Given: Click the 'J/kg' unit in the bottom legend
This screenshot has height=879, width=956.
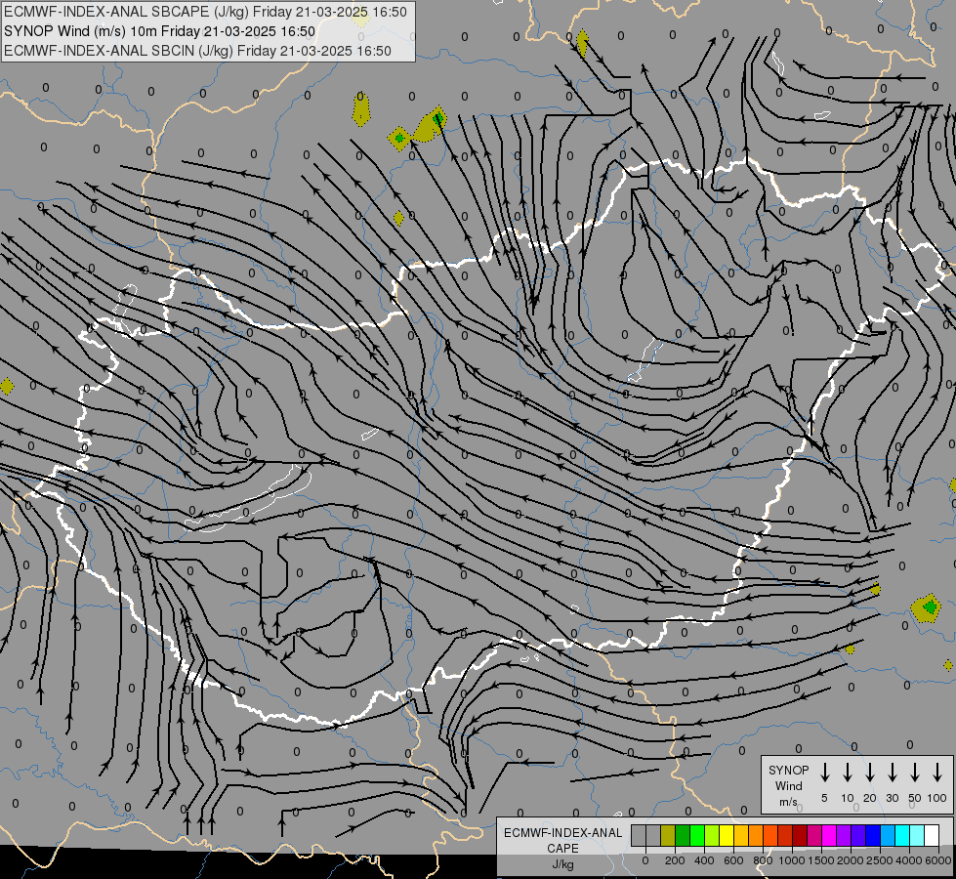Looking at the screenshot, I should [x=562, y=864].
